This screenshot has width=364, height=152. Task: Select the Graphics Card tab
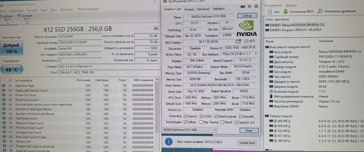[173, 9]
